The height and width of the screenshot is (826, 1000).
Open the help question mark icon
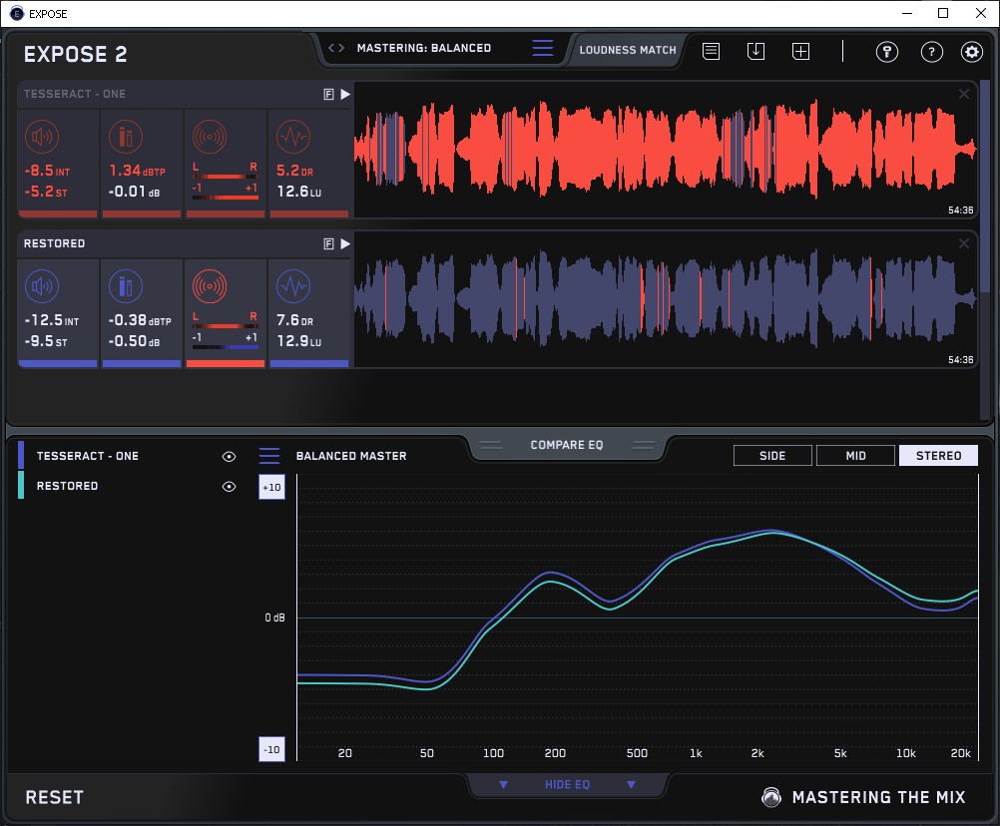coord(931,52)
